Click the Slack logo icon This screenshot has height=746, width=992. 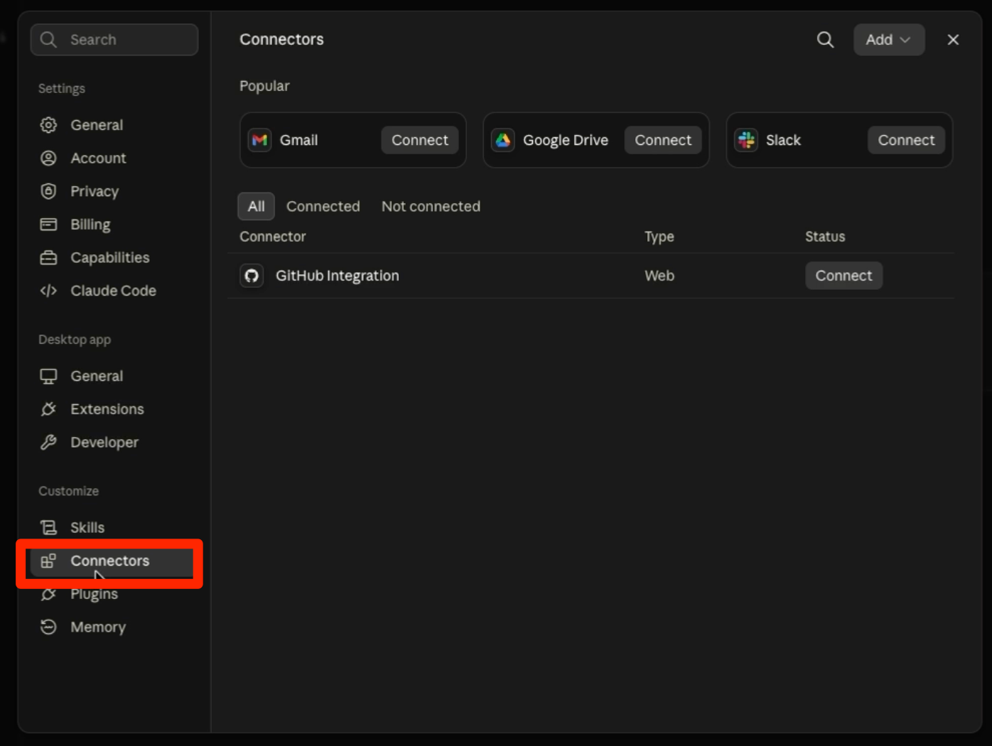(x=746, y=140)
